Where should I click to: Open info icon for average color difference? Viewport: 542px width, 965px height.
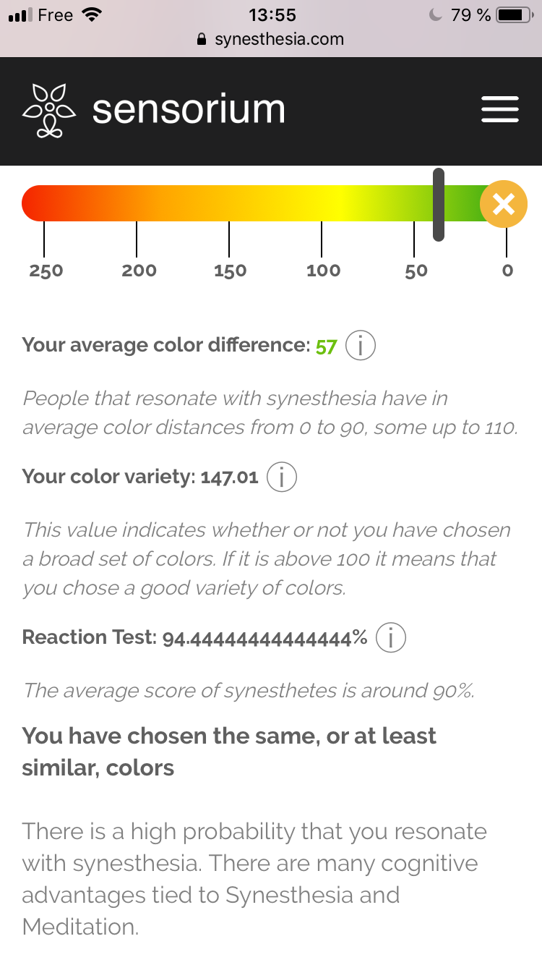(360, 346)
